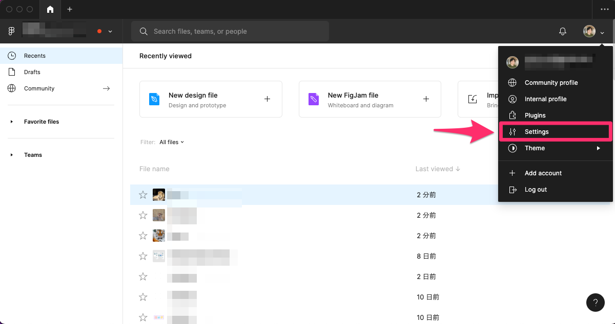Expand the Teams section

pos(12,155)
